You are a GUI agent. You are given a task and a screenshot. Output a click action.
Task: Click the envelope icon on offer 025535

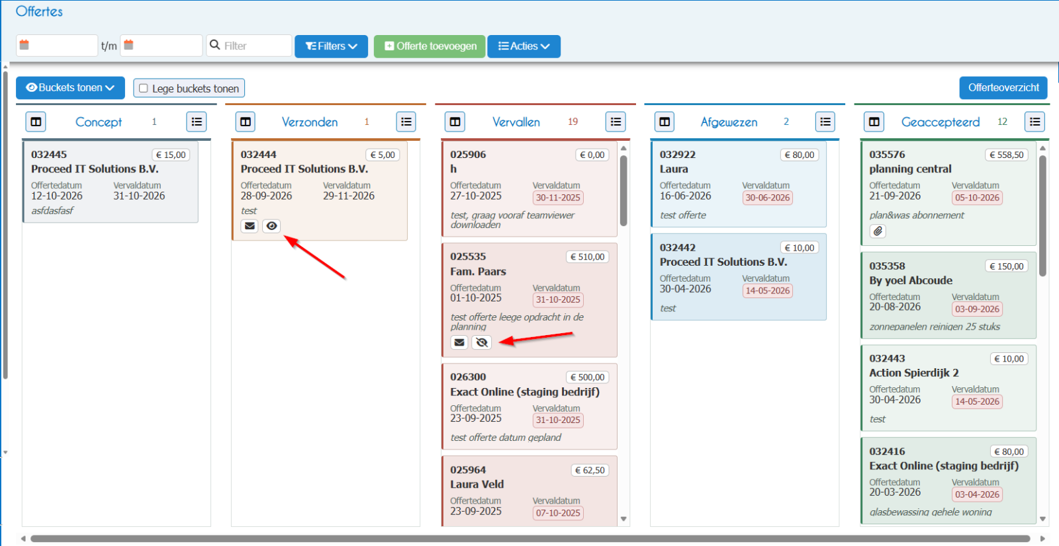[x=459, y=342]
